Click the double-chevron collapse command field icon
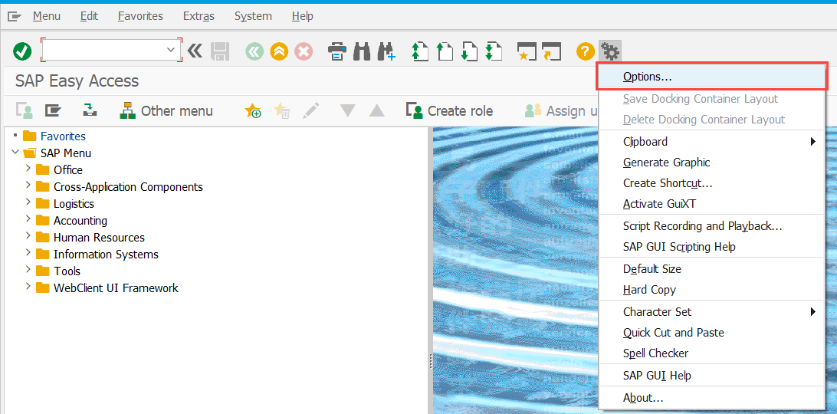The width and height of the screenshot is (837, 414). coord(195,51)
